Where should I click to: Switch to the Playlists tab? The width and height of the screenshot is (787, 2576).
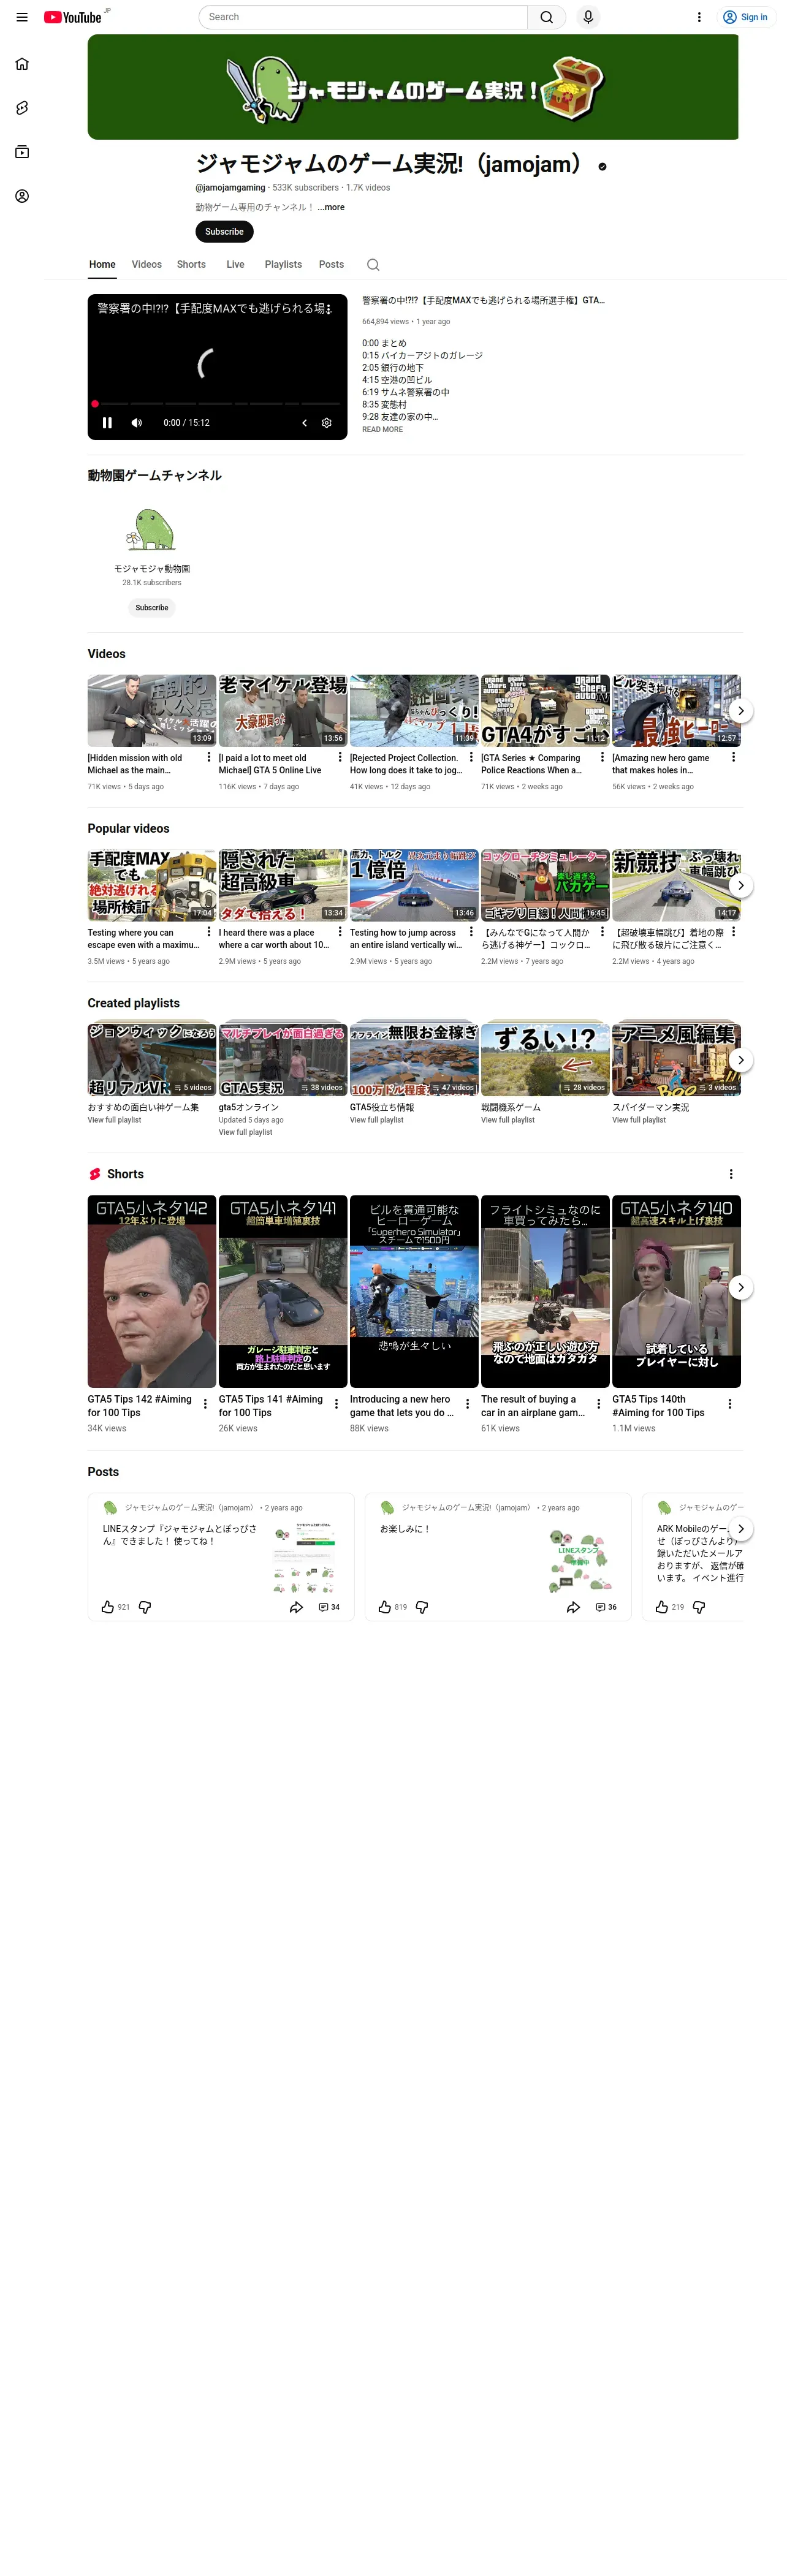tap(283, 264)
